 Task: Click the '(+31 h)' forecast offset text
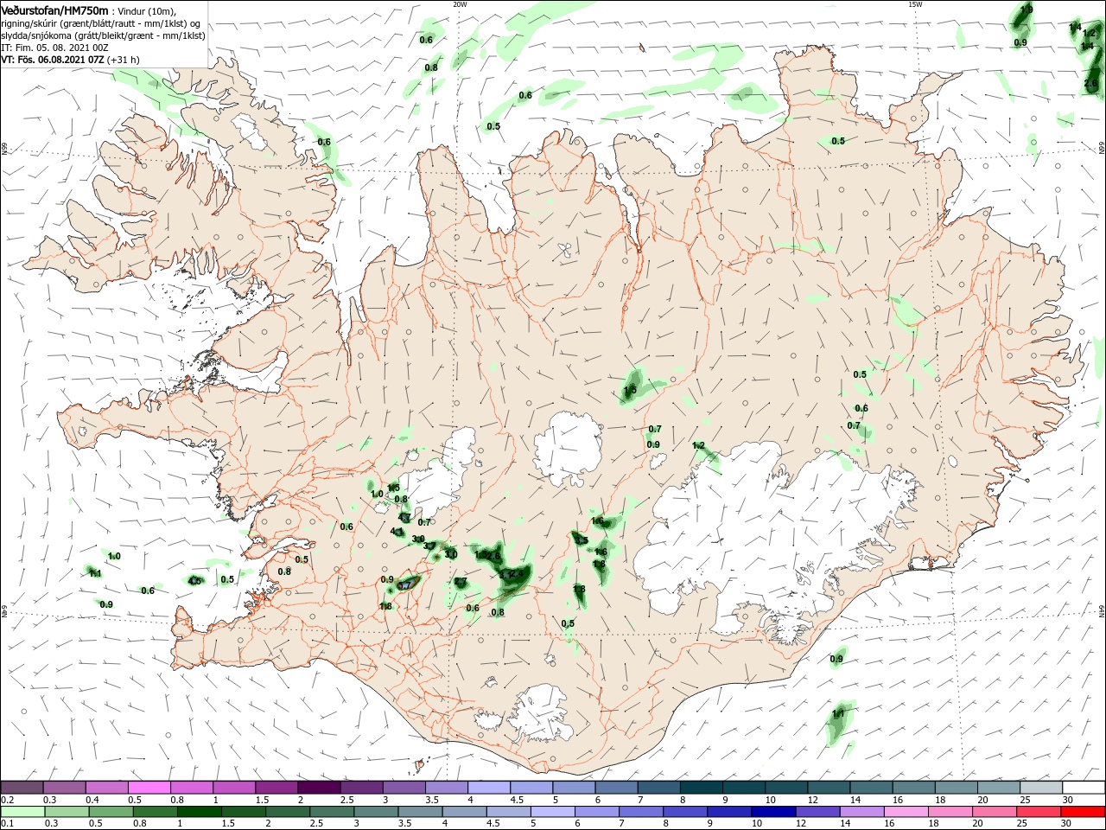(x=124, y=60)
